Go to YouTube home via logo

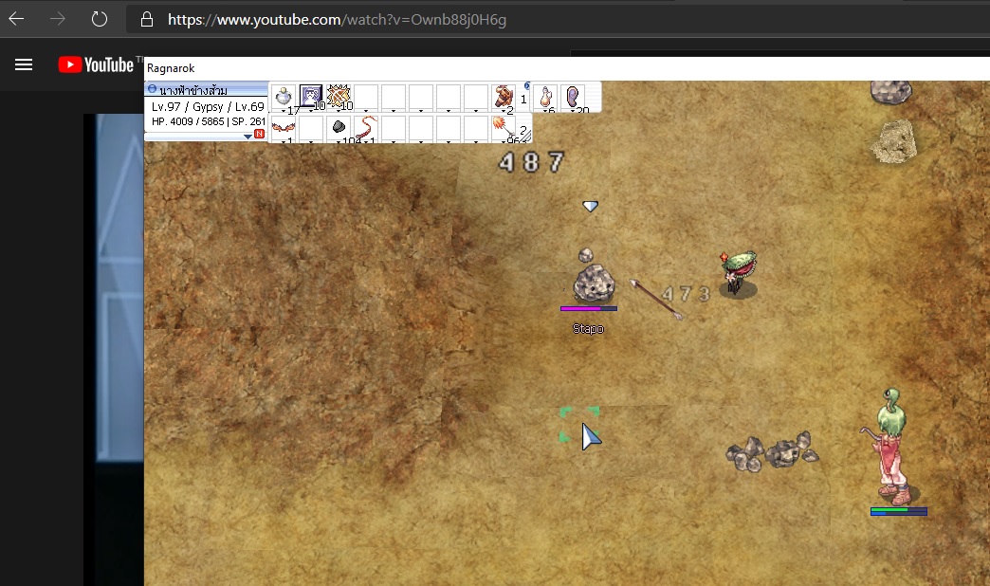[96, 64]
